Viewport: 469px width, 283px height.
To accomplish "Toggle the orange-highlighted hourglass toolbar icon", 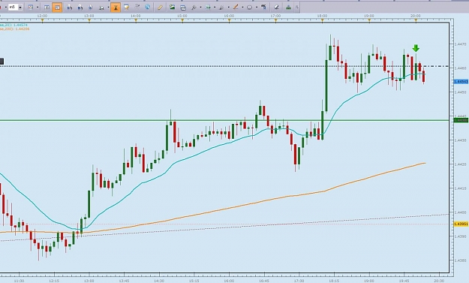I will 116,8.
